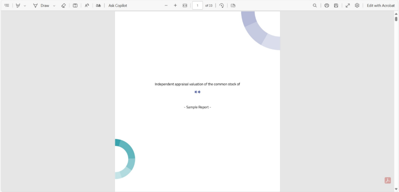
Task: Rotate the PDF page
Action: point(222,5)
